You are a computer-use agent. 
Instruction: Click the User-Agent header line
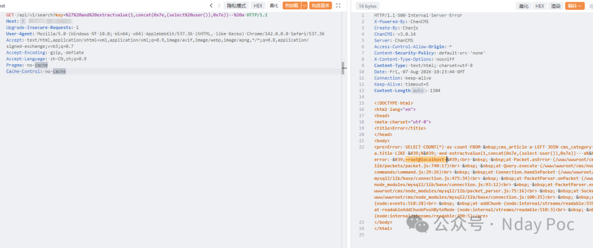[x=165, y=34]
